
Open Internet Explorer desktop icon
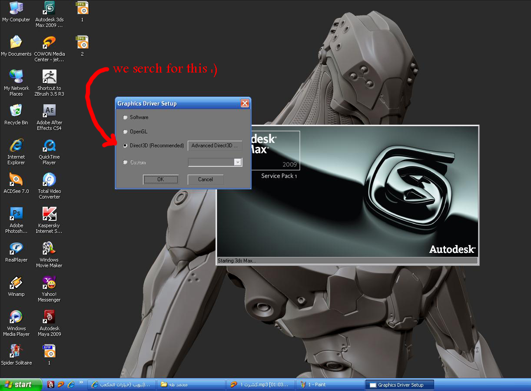16,151
